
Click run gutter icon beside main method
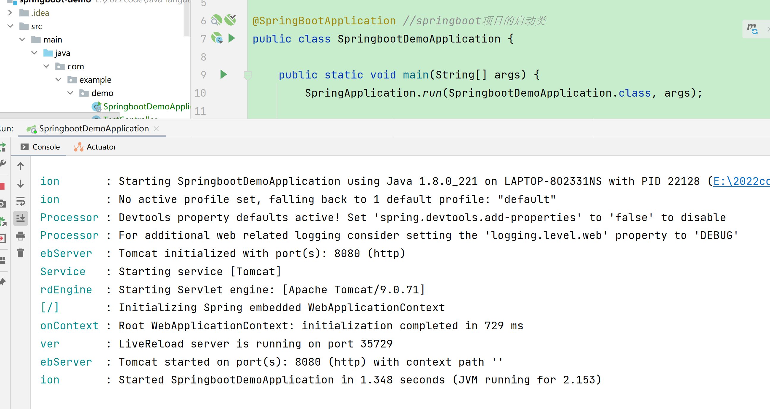tap(223, 74)
